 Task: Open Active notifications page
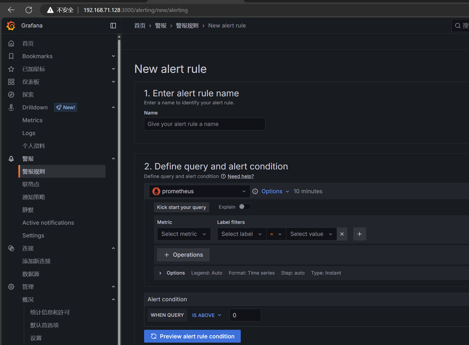click(48, 223)
